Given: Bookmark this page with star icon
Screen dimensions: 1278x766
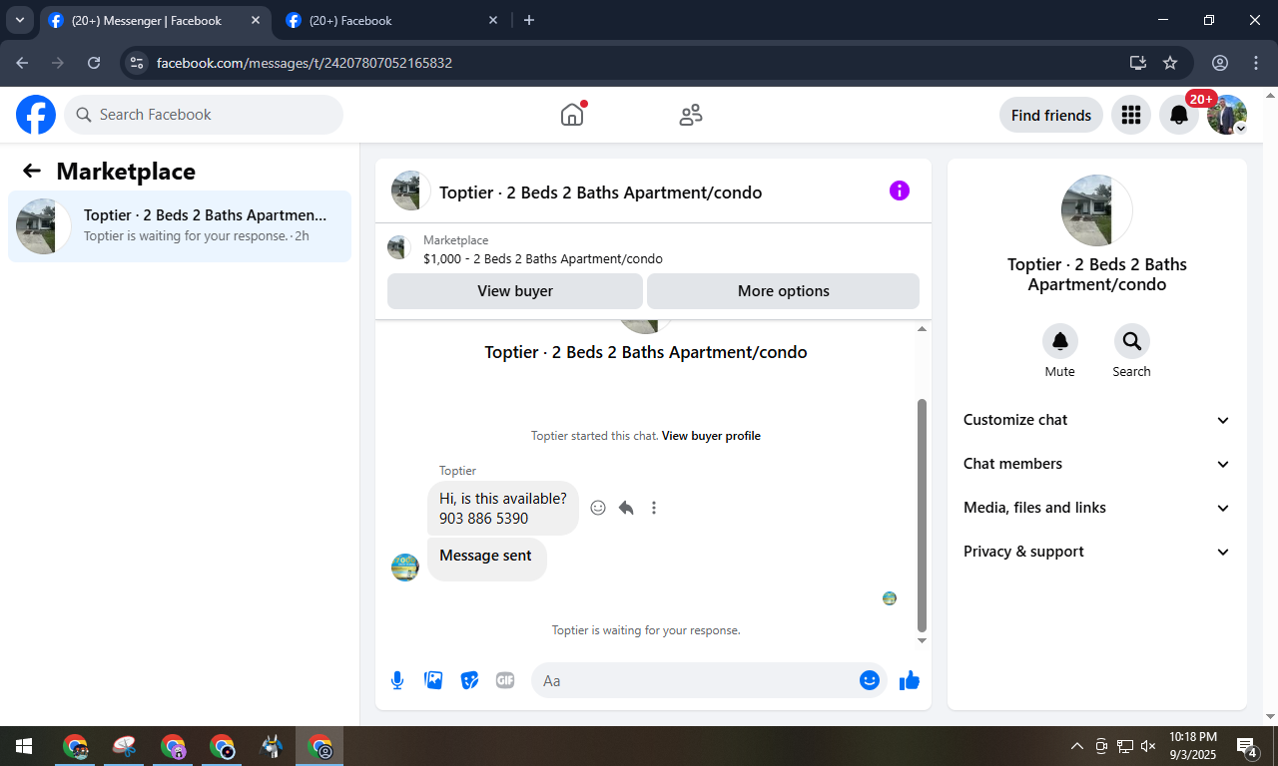Looking at the screenshot, I should pyautogui.click(x=1170, y=63).
